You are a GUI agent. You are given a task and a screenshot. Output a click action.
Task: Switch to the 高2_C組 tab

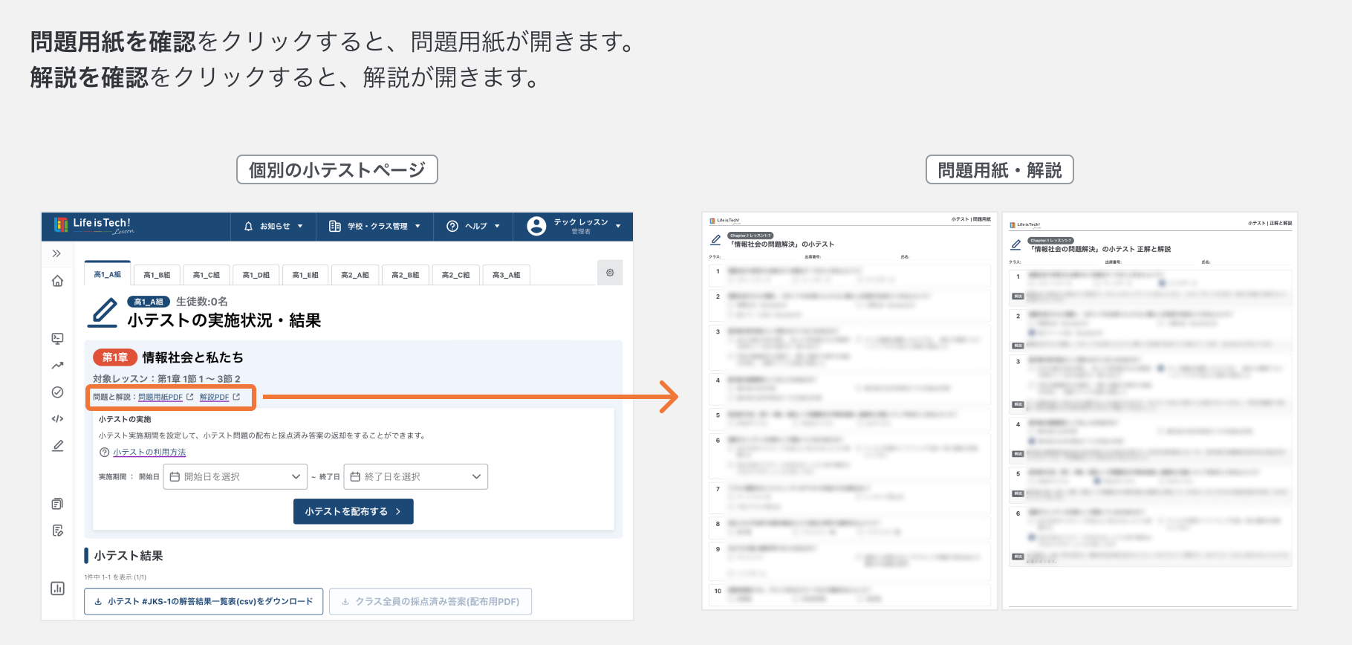point(456,275)
